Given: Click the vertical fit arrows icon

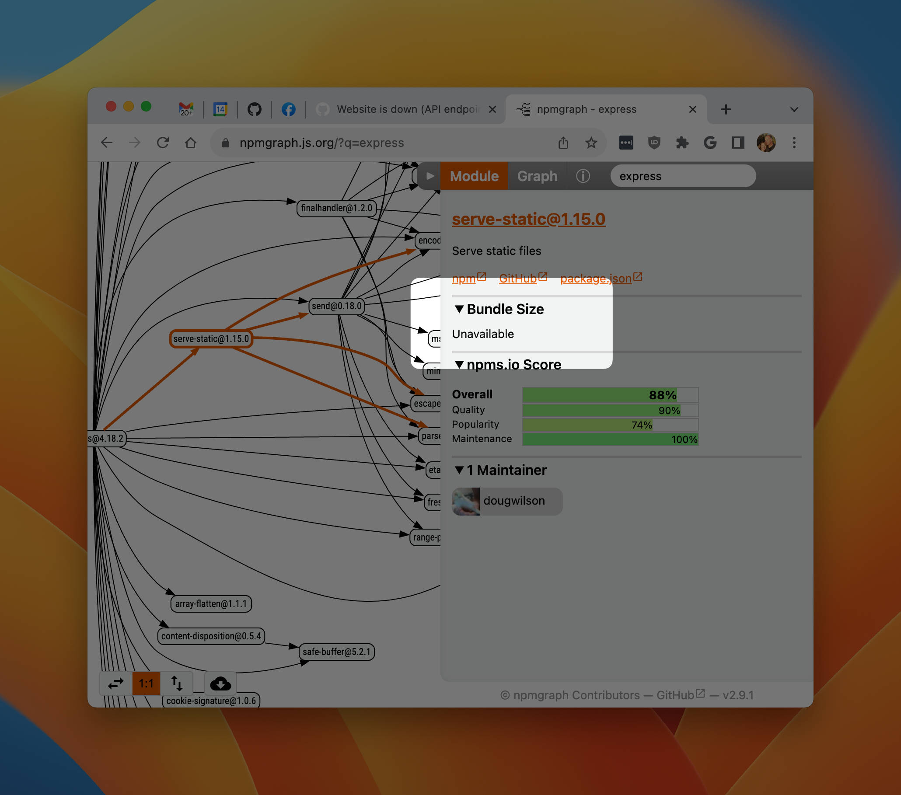Looking at the screenshot, I should 177,683.
